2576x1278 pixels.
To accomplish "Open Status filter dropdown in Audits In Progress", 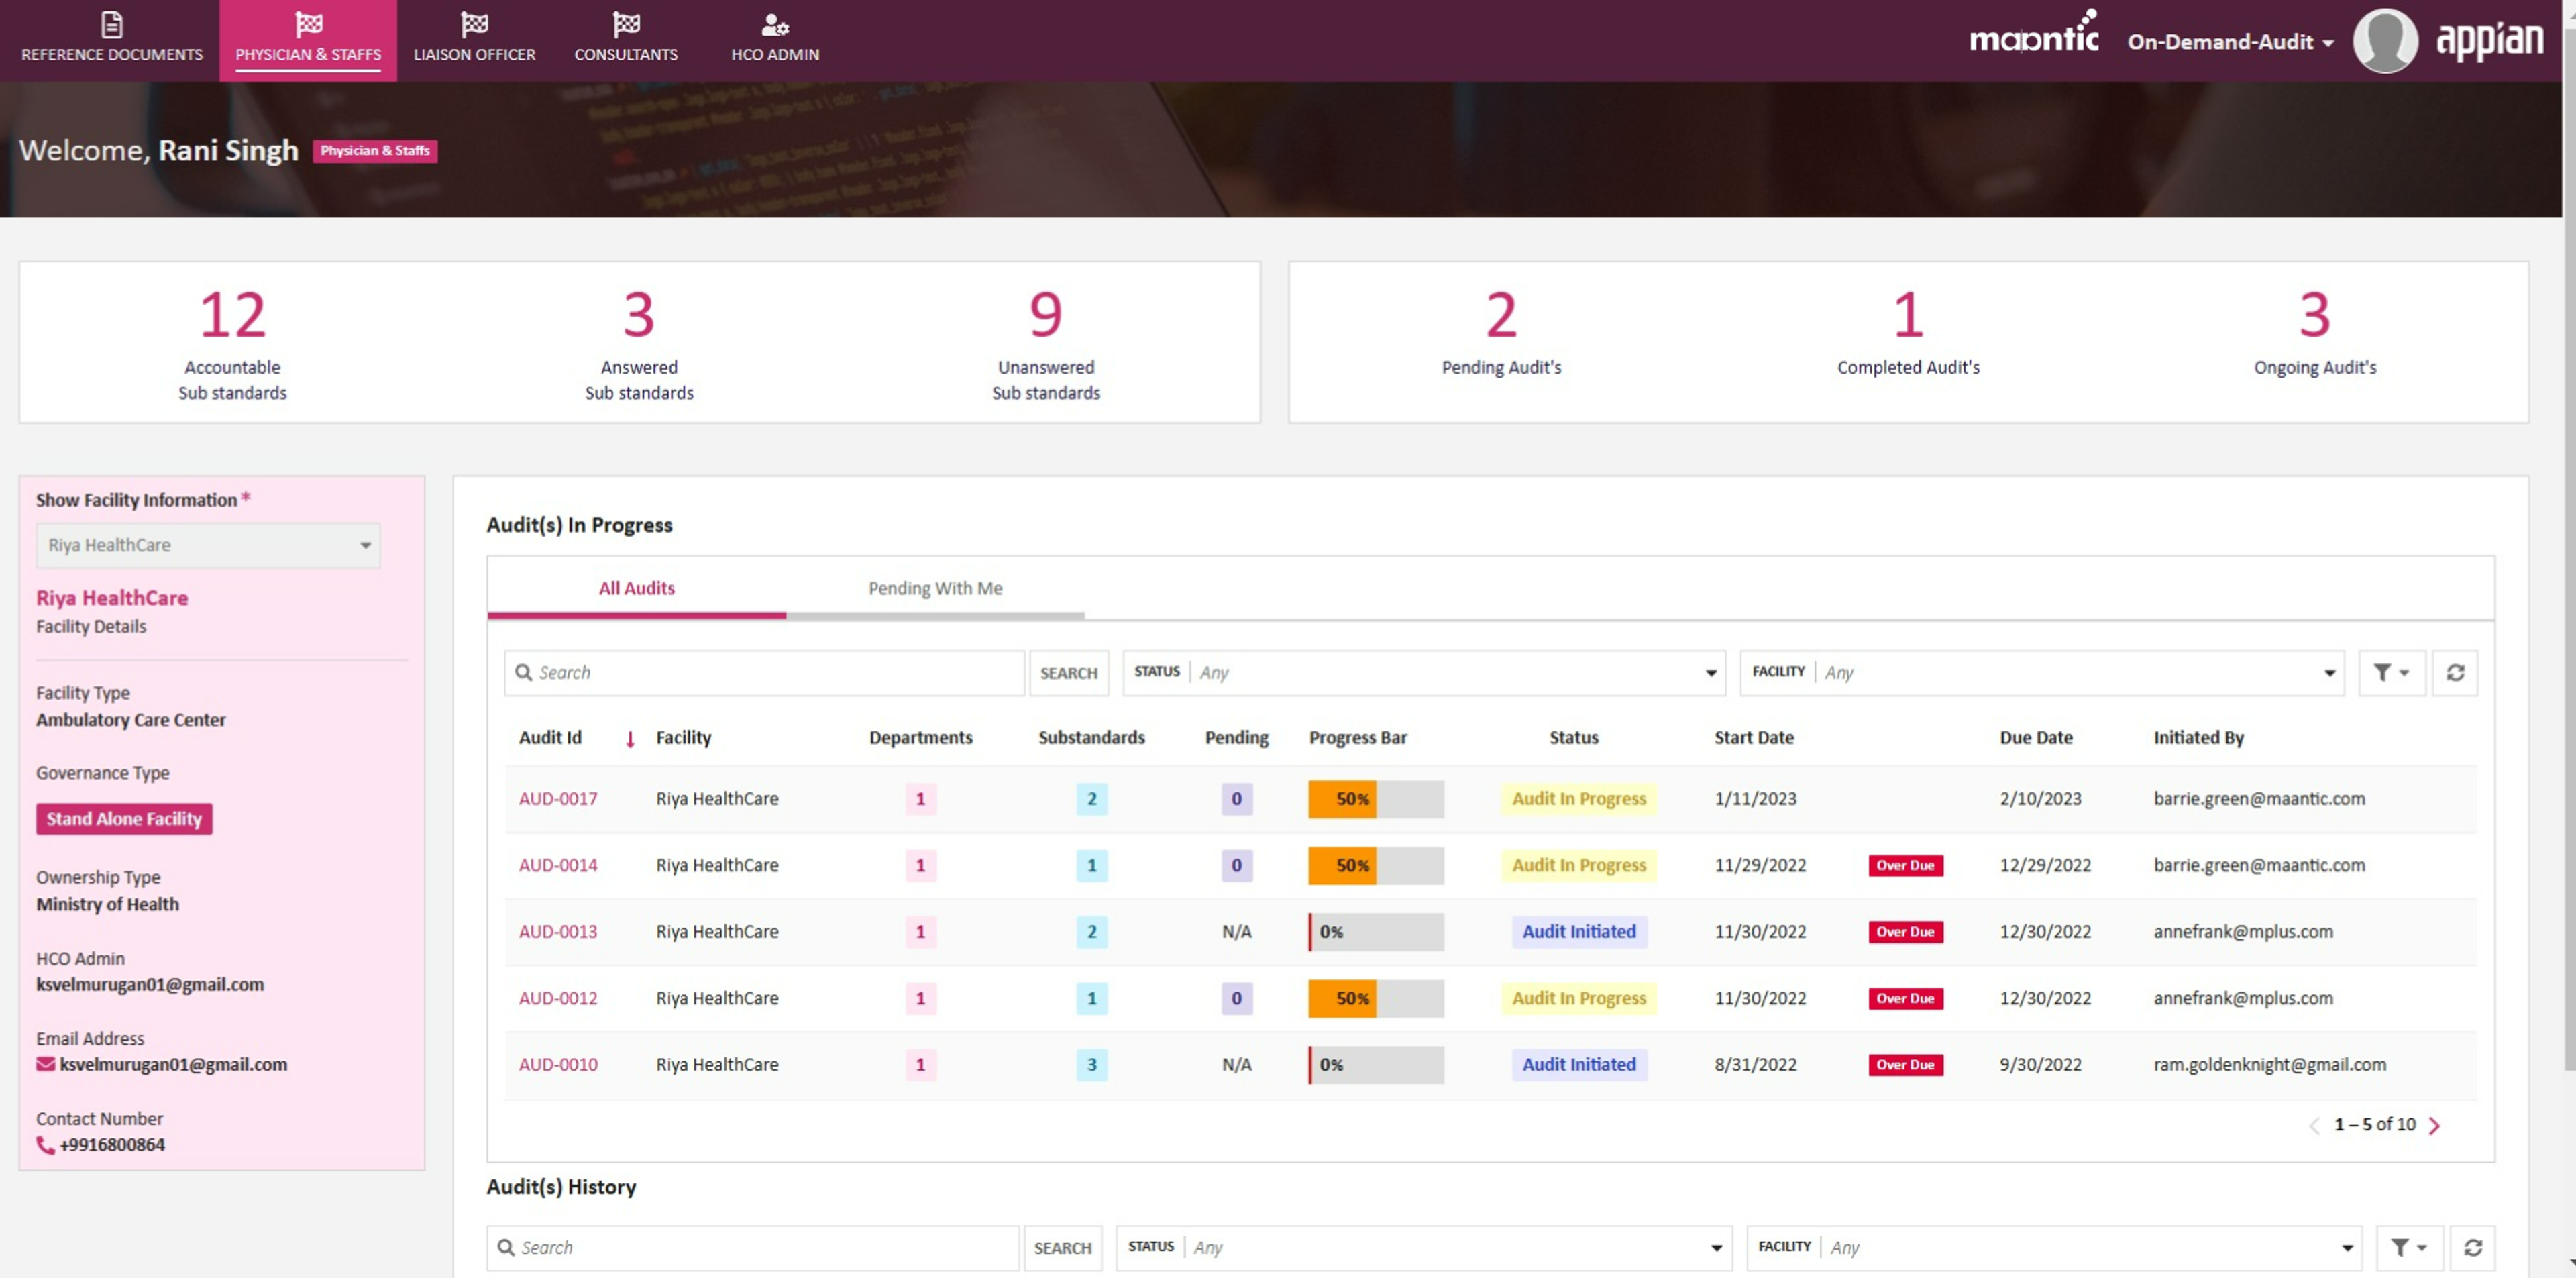I will click(1424, 672).
